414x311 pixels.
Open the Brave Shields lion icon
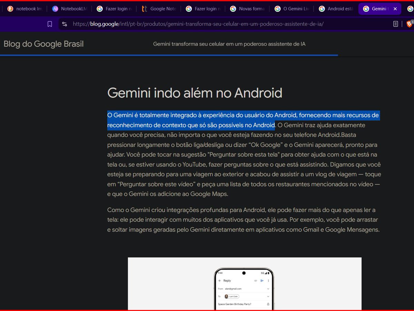tap(409, 24)
